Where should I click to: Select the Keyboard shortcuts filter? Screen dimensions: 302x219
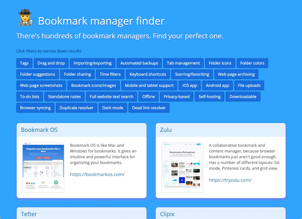coord(147,74)
